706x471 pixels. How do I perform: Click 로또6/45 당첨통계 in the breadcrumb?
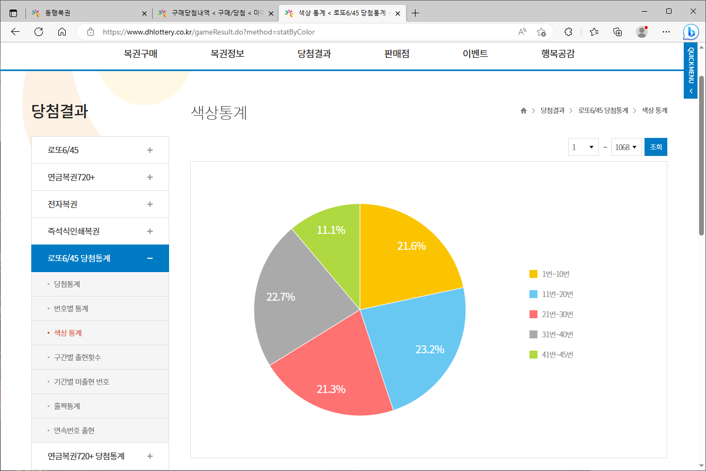603,110
